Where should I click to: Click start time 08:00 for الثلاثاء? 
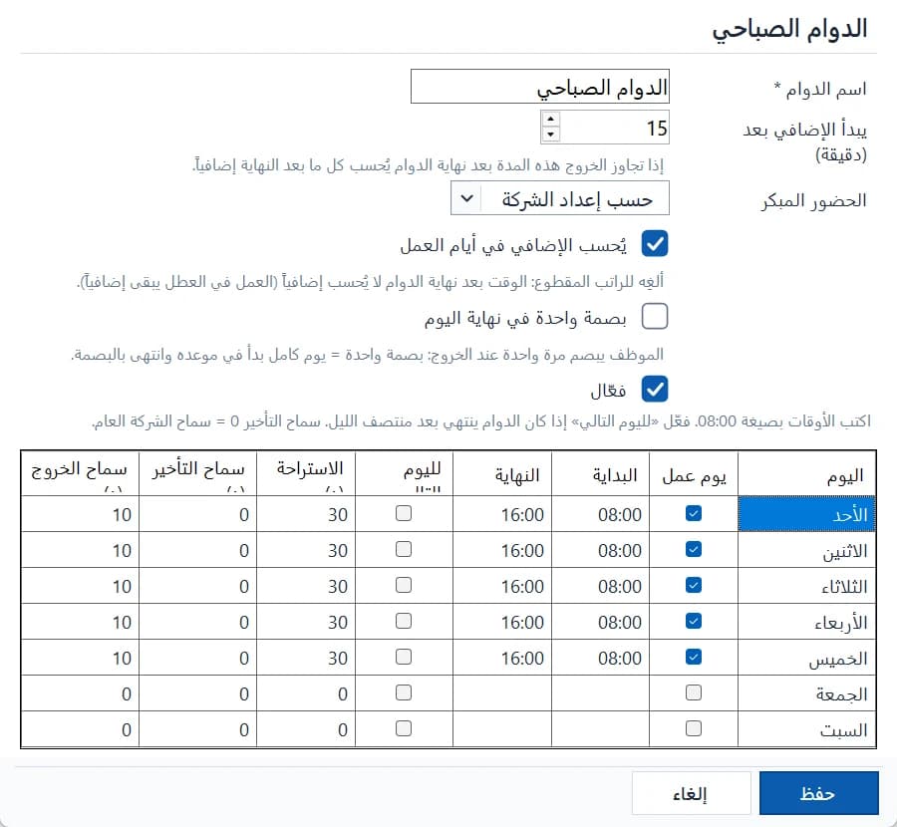coord(601,586)
